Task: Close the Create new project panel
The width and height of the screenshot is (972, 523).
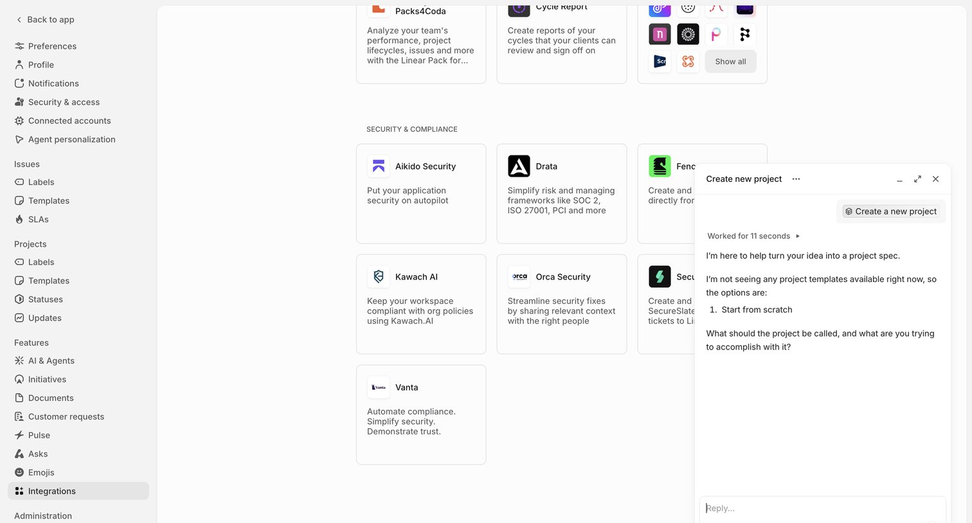Action: tap(935, 179)
